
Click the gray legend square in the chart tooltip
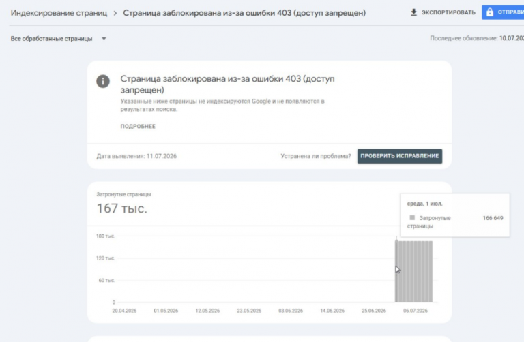(x=412, y=217)
